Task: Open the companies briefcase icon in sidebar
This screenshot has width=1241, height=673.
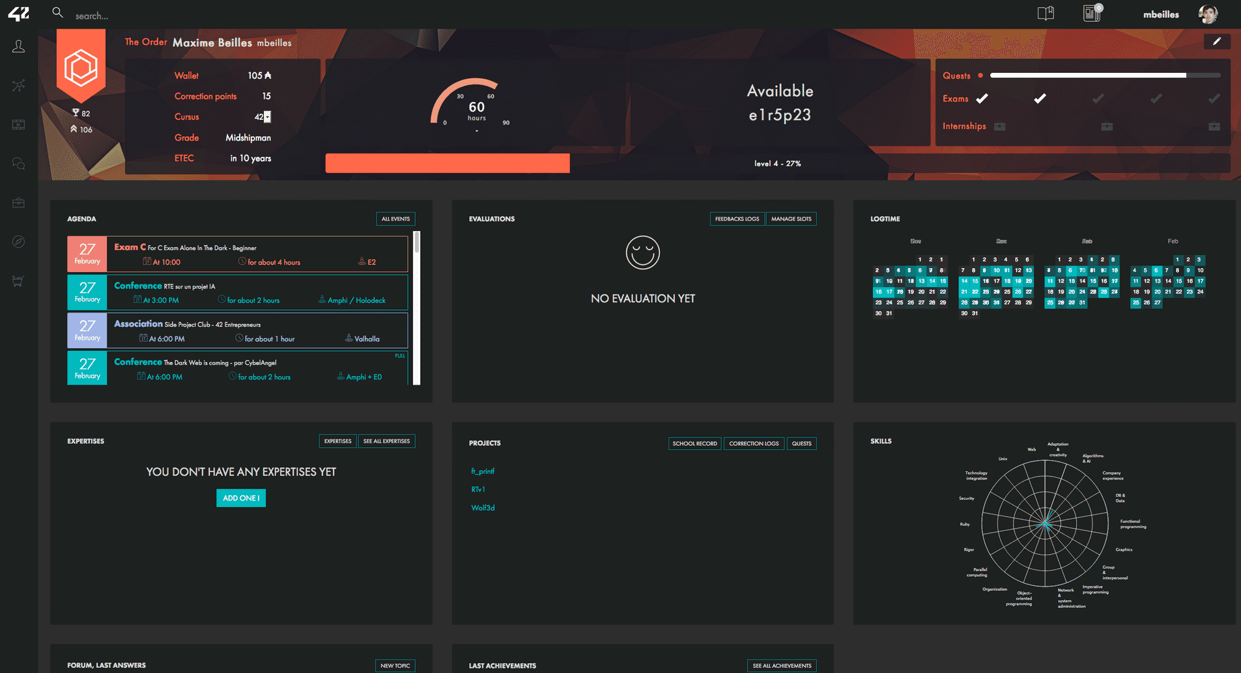Action: coord(18,202)
